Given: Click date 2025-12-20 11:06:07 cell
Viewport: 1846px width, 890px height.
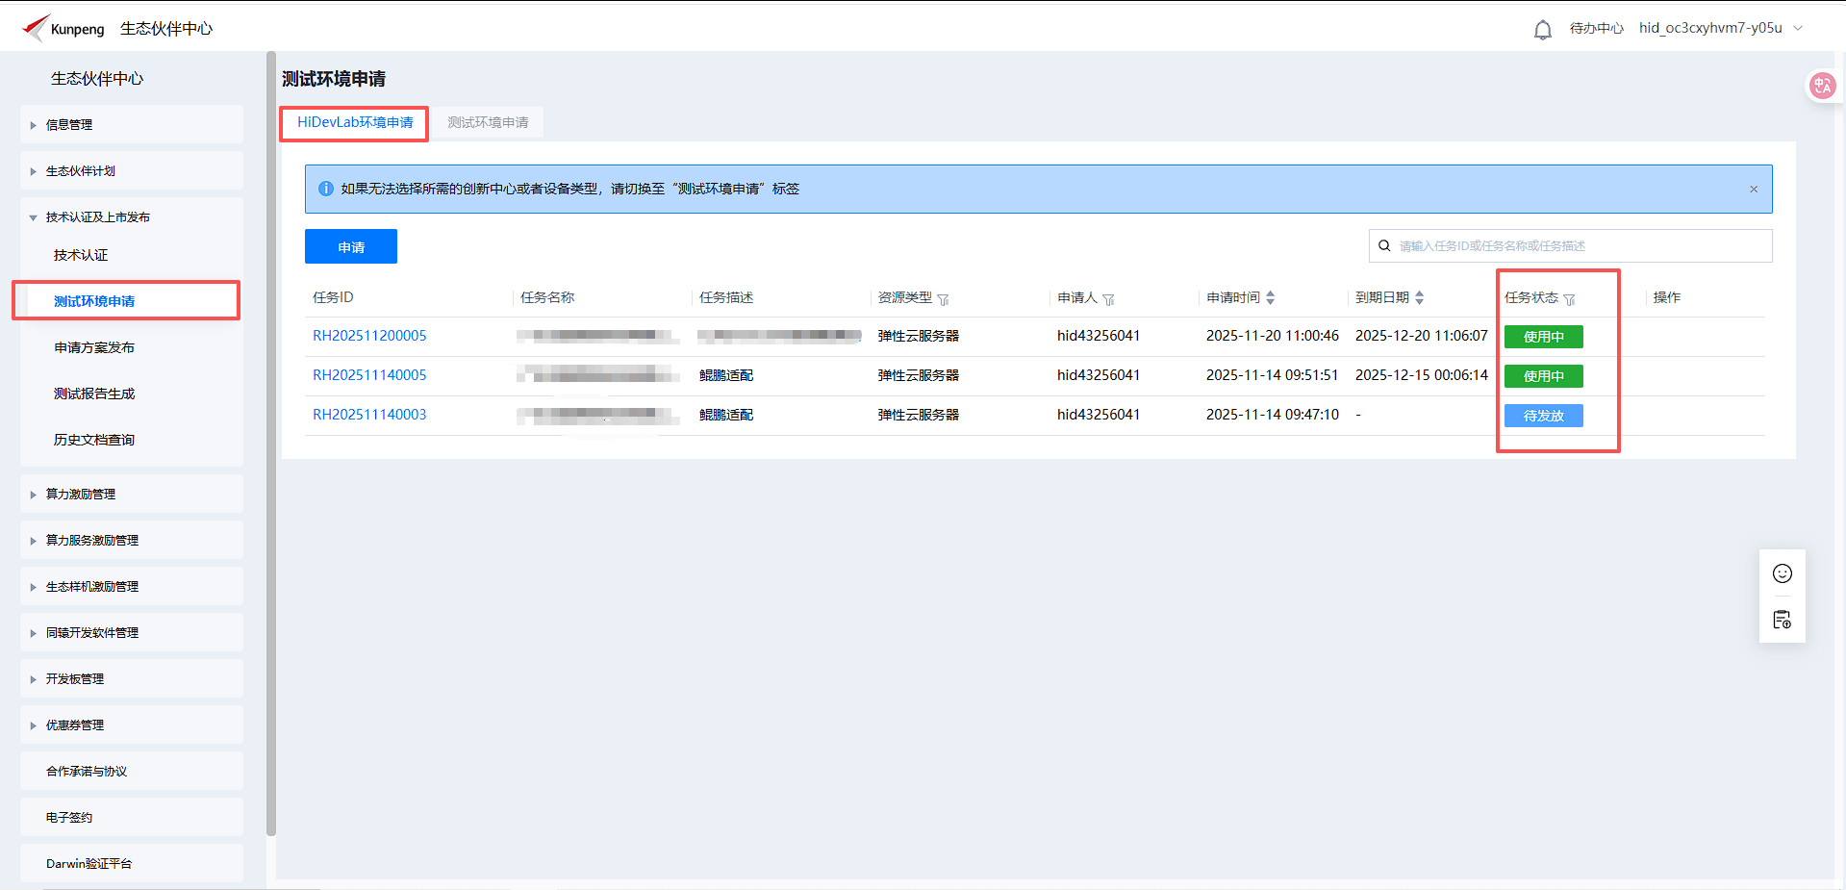Looking at the screenshot, I should 1422,336.
